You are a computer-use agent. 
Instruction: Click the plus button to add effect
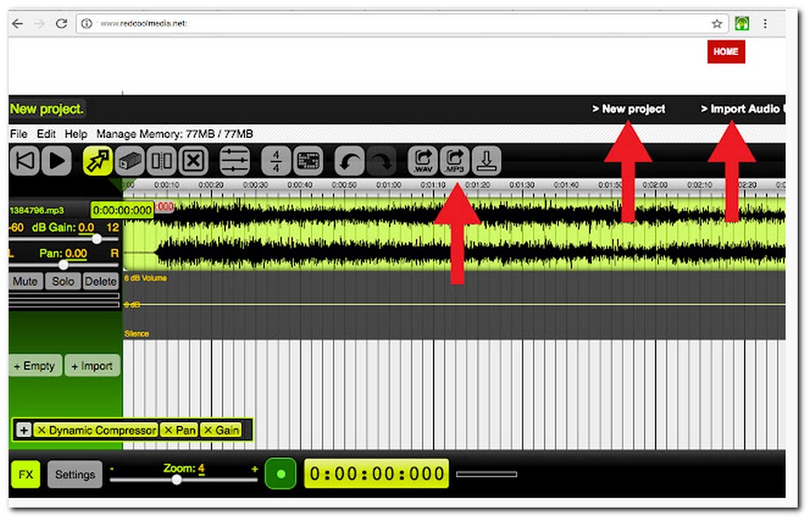pyautogui.click(x=23, y=430)
